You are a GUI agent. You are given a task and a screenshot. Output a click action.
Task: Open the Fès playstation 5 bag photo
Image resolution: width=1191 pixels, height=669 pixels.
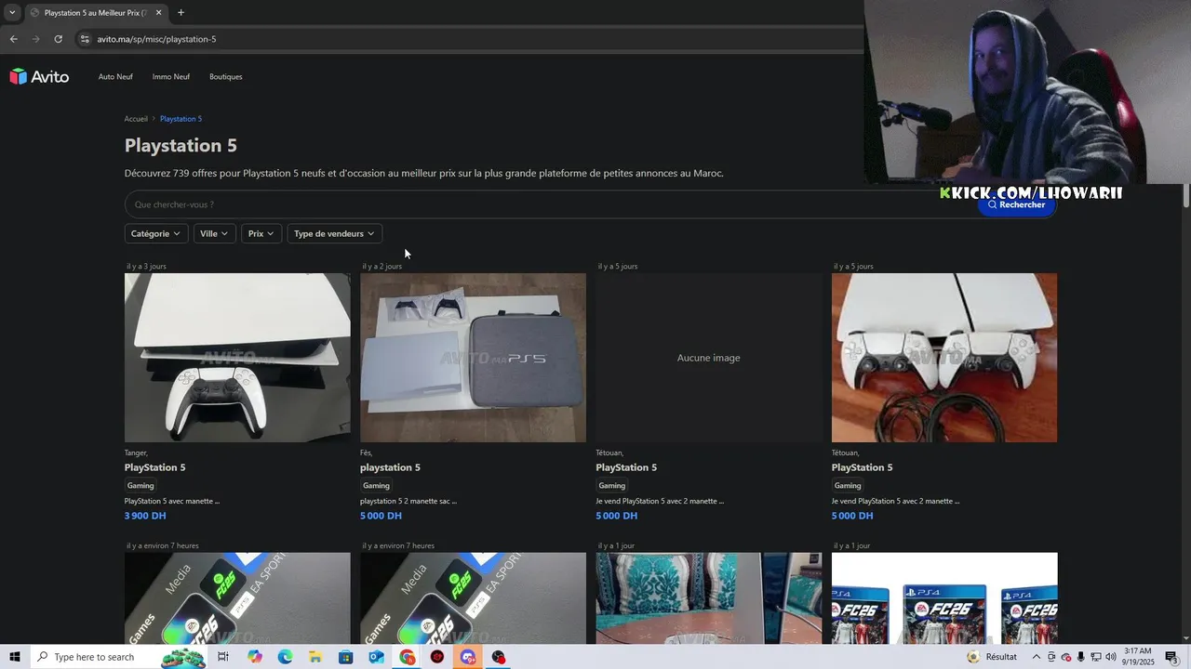tap(473, 358)
